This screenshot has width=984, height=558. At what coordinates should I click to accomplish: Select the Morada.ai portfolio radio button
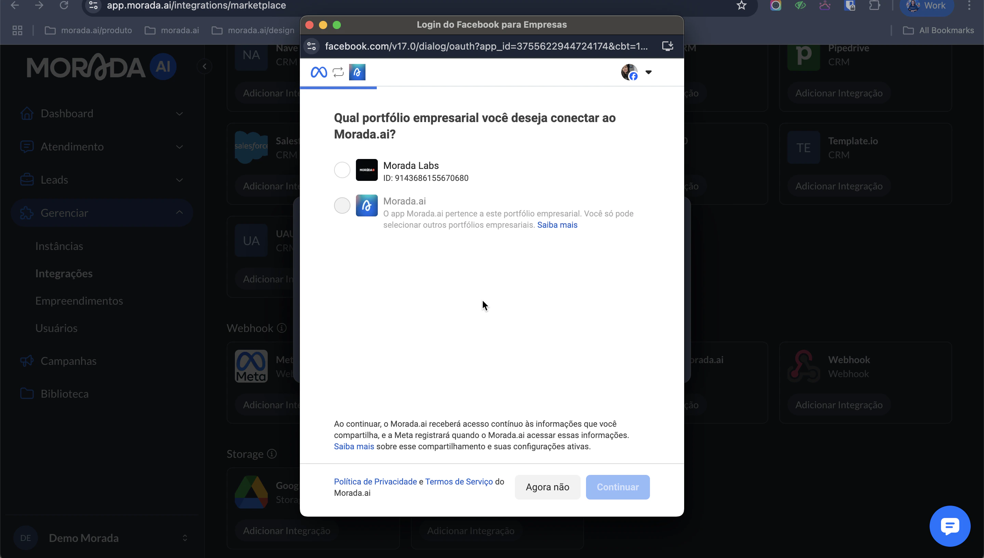pos(342,205)
